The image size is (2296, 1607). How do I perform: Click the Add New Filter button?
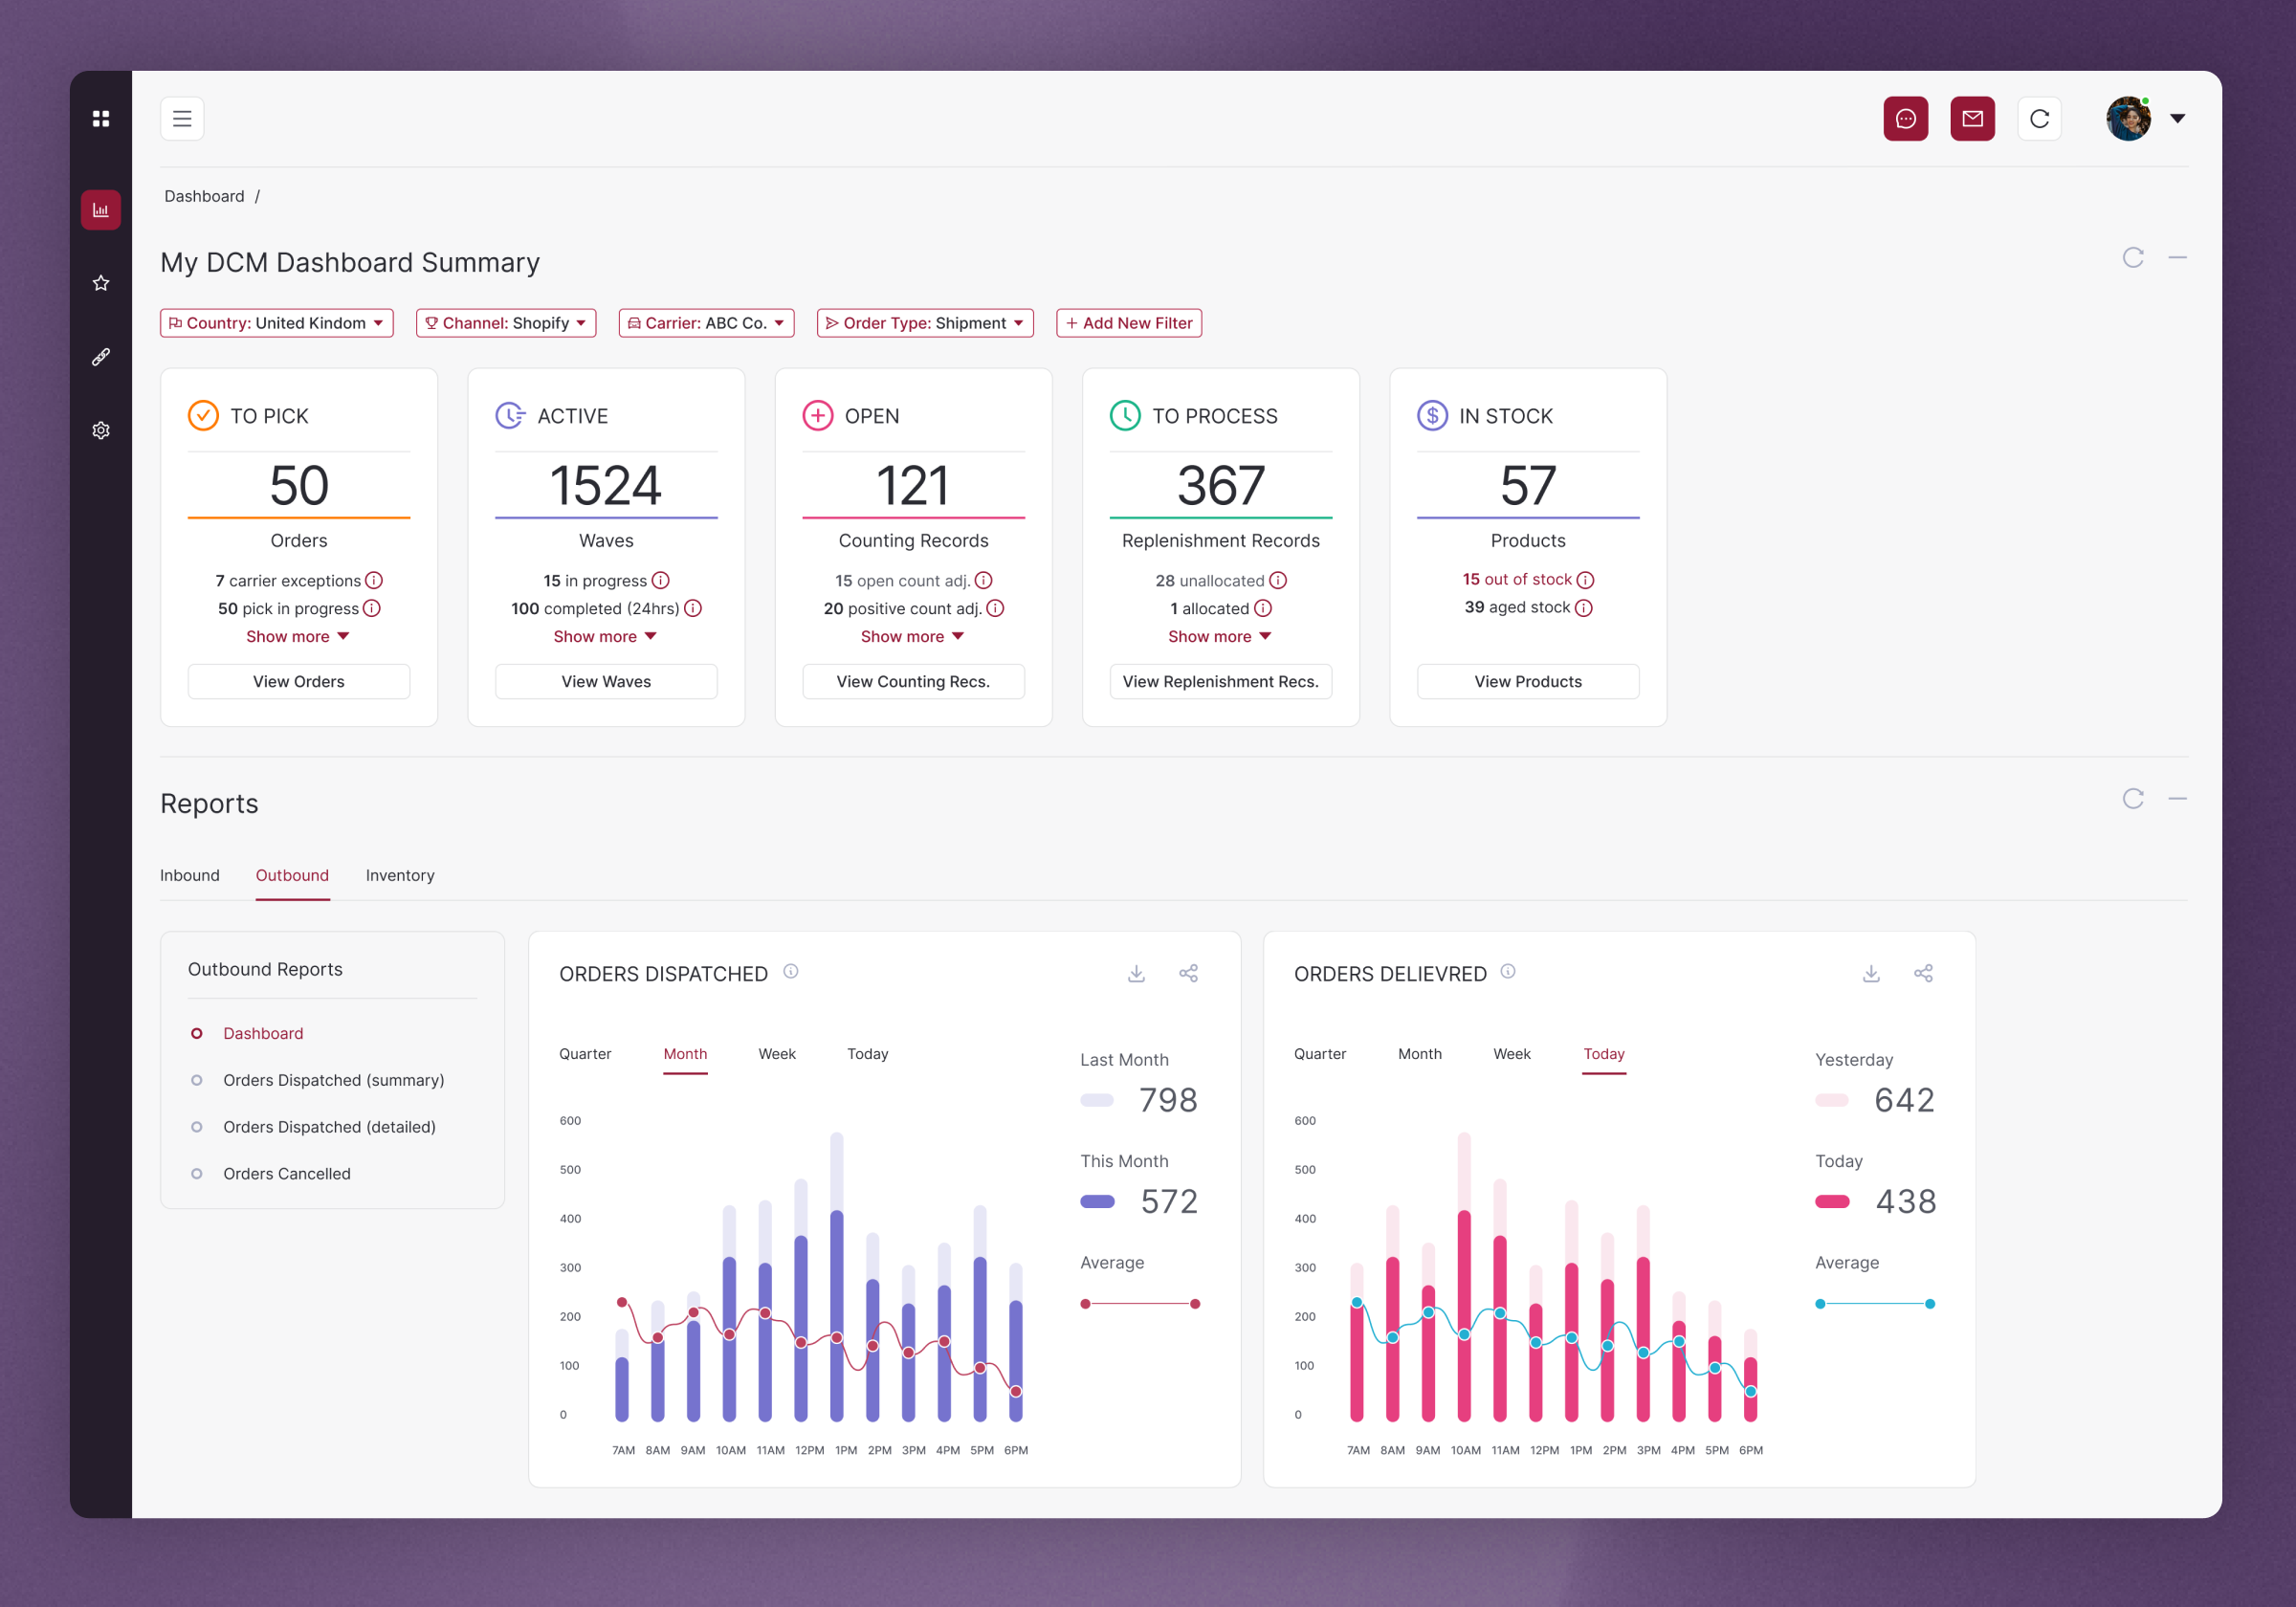[1128, 323]
